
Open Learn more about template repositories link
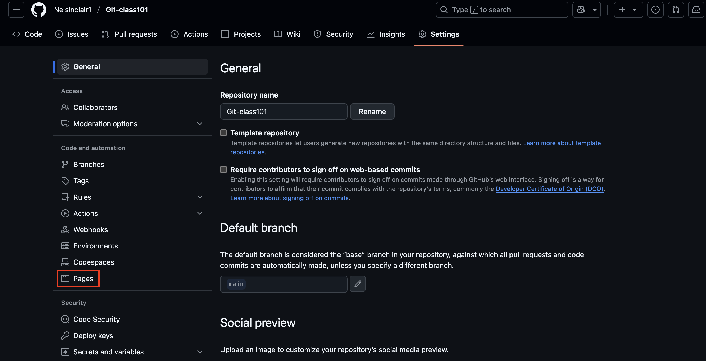pos(562,143)
